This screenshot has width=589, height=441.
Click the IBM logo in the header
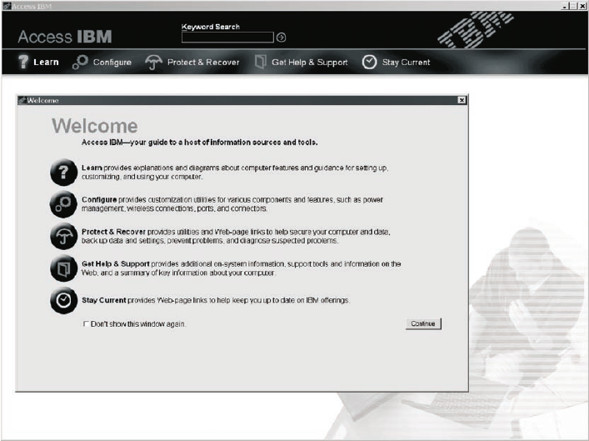(x=476, y=30)
